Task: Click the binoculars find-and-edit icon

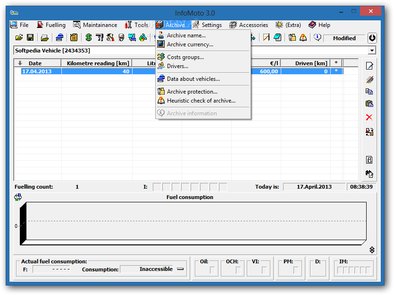Action: (369, 174)
